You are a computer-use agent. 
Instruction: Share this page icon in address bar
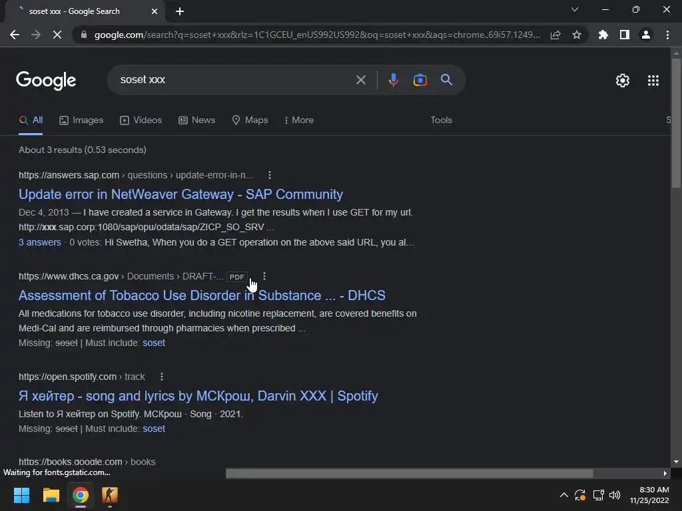coord(555,35)
